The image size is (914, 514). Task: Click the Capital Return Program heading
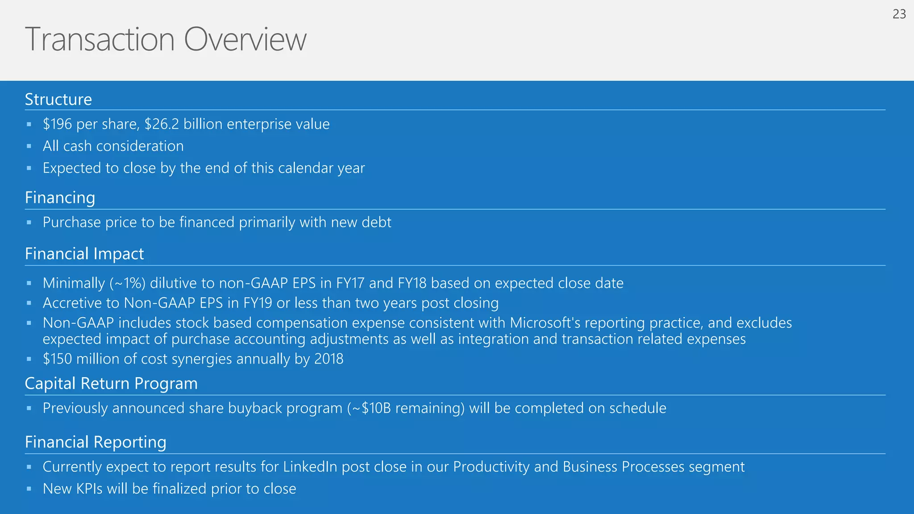[x=111, y=384]
